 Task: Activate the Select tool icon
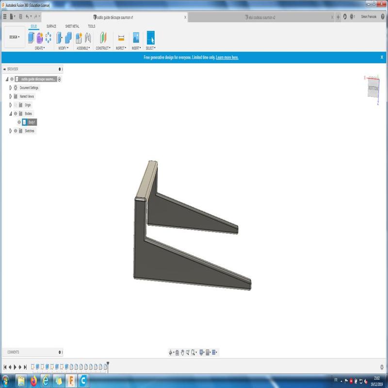151,37
